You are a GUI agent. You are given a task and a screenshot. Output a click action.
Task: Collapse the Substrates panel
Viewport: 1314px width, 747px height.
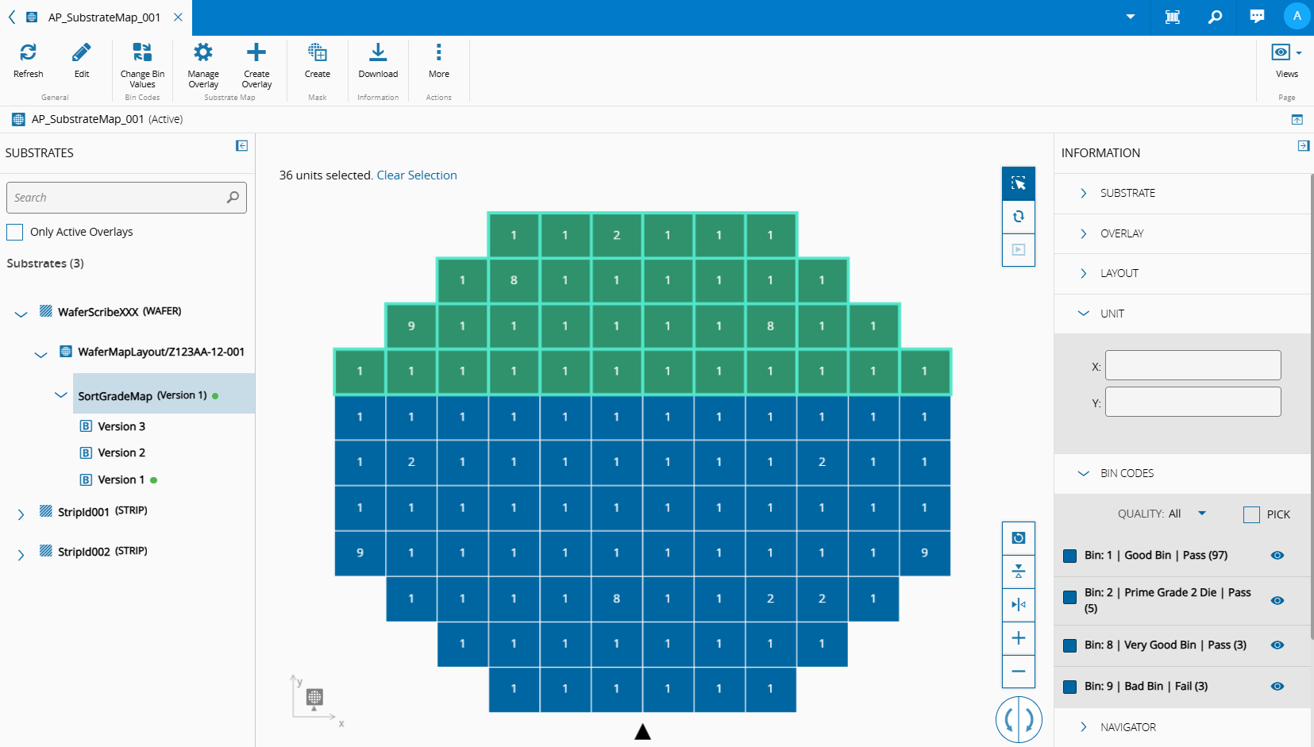242,146
